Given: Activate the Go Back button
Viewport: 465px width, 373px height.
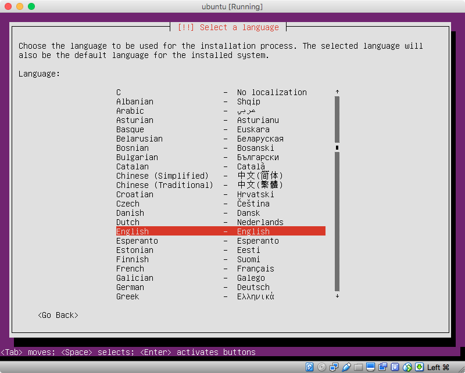Looking at the screenshot, I should pos(58,315).
